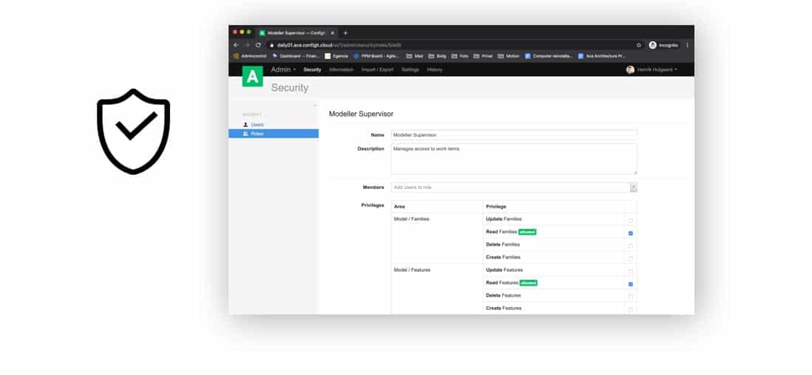Viewport: 812px width, 375px height.
Task: Click into the Description text area
Action: coord(513,158)
